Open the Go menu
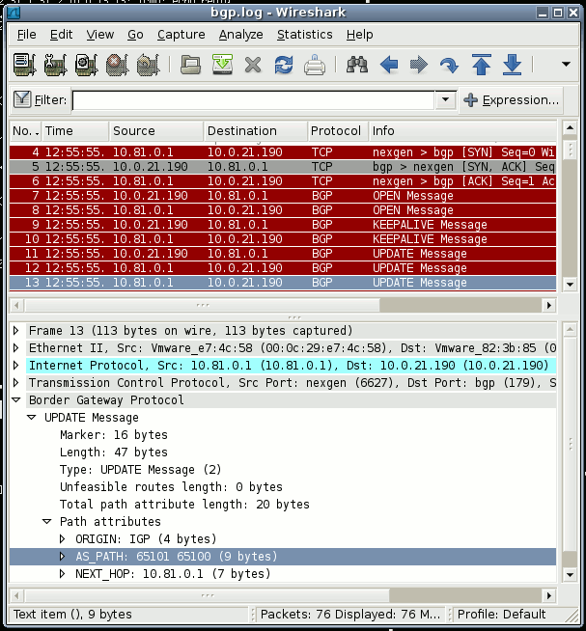 [x=135, y=35]
